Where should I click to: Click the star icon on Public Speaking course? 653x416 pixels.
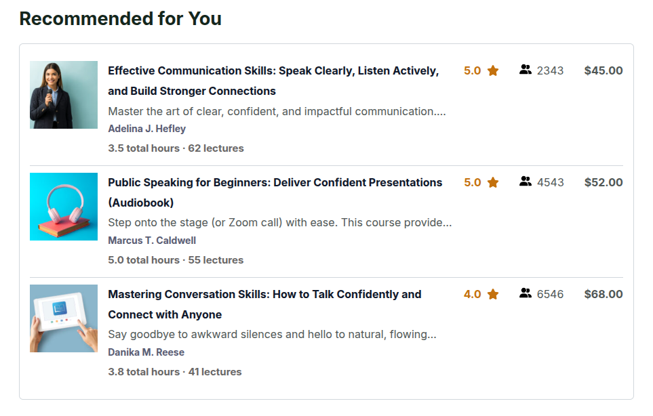493,182
